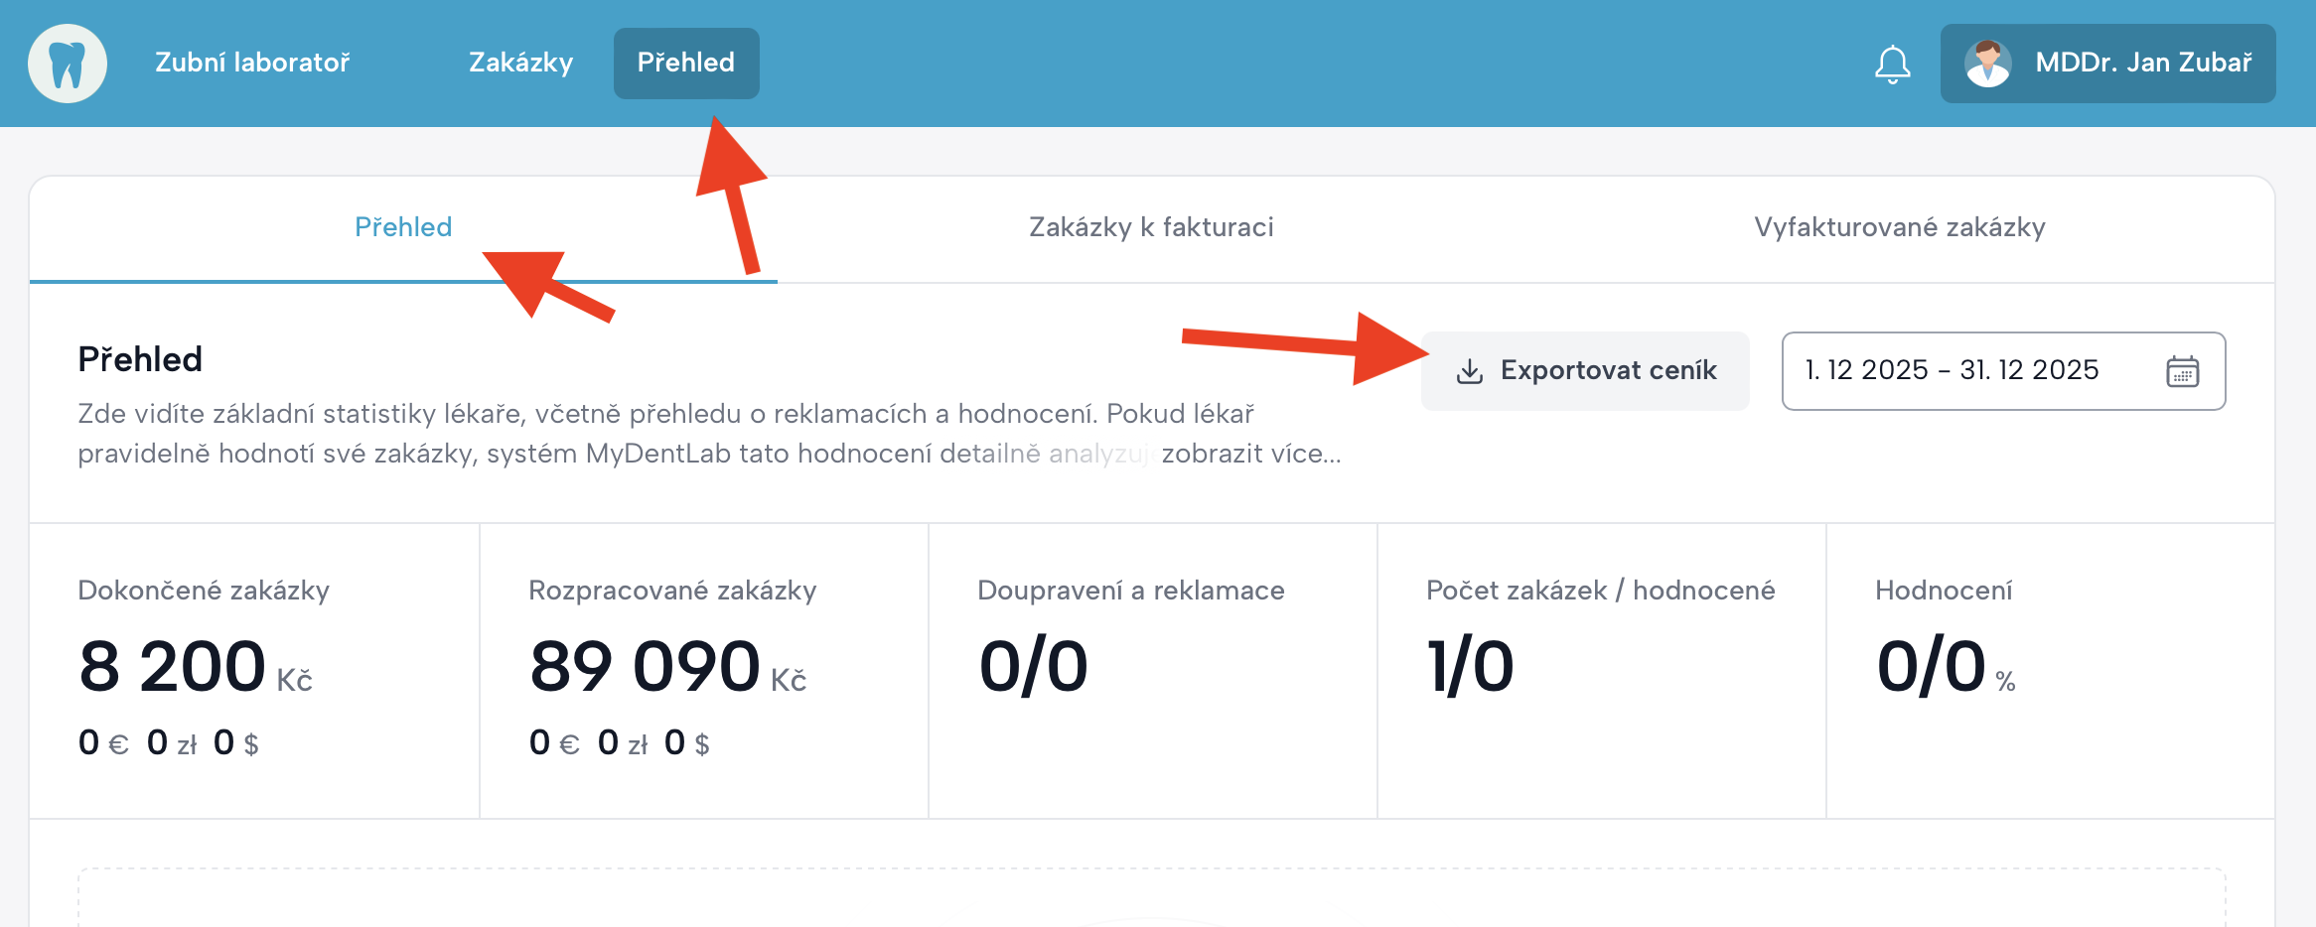Open the MDDr. Jan Zubař account menu
Screen dimensions: 2316x927
point(2142,64)
